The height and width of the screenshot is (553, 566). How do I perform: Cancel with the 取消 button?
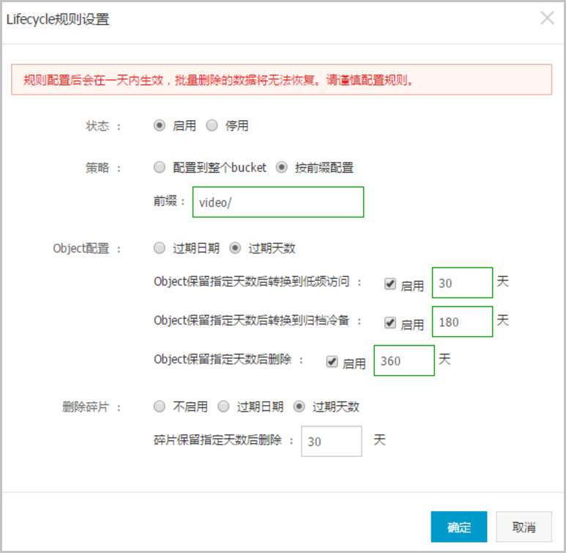tap(524, 527)
